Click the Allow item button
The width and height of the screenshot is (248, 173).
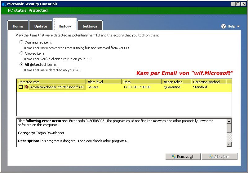[x=220, y=157]
